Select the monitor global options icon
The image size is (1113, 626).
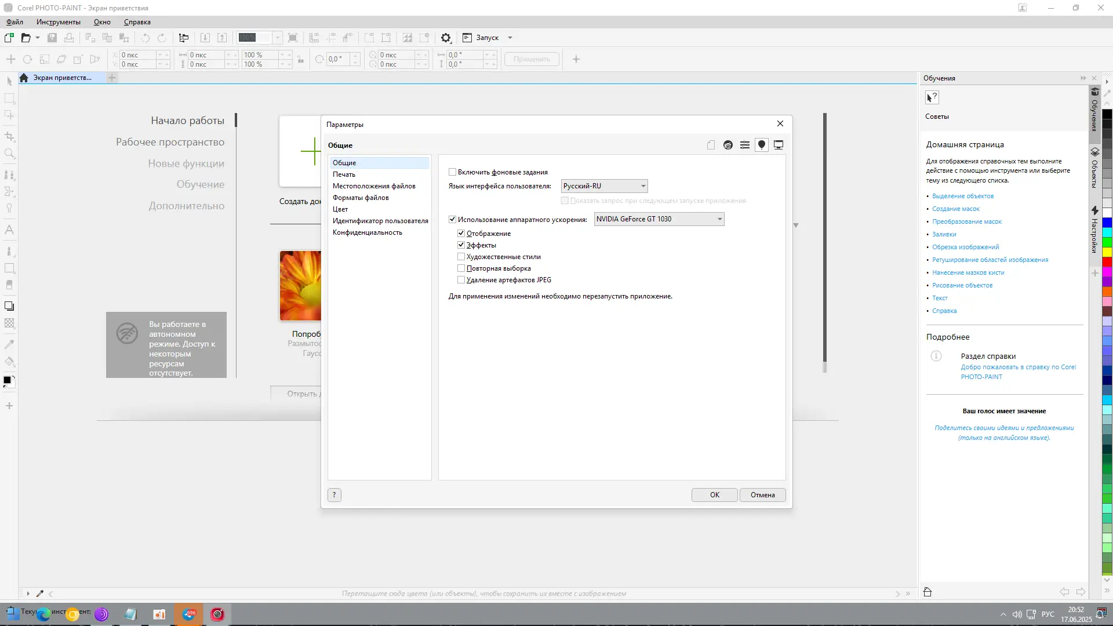[779, 145]
